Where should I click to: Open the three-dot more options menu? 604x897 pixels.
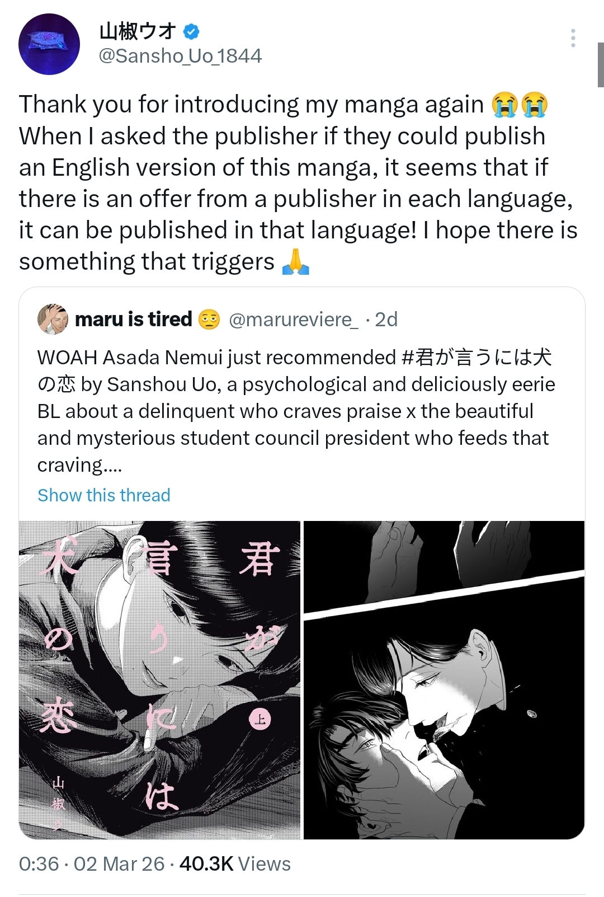pos(573,37)
